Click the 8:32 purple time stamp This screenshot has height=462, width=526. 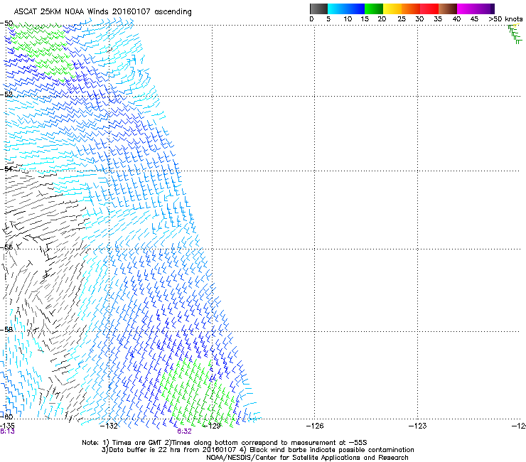click(185, 431)
